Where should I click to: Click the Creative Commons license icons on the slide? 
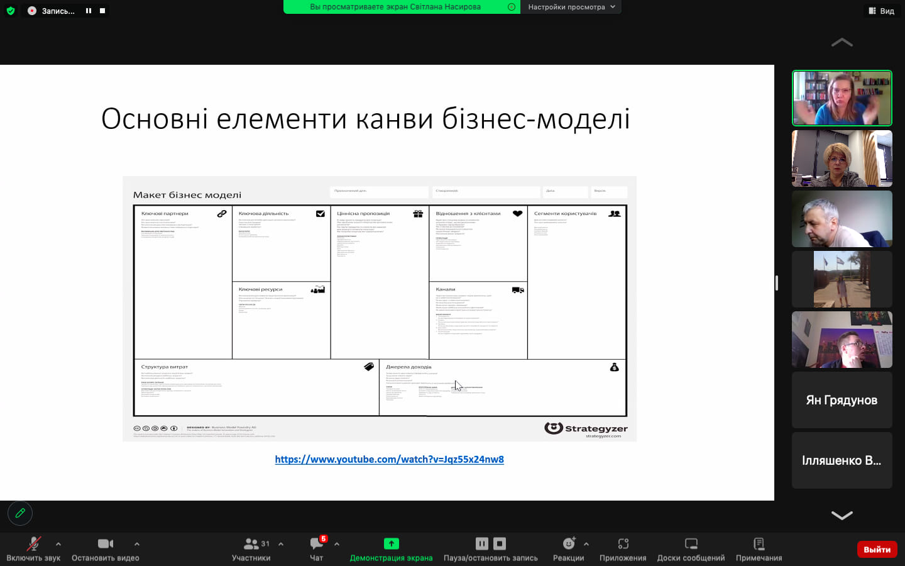(x=155, y=428)
